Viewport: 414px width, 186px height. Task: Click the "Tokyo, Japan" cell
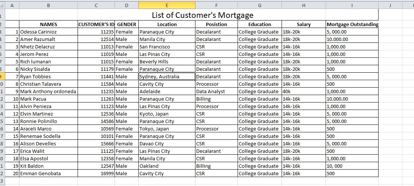tap(166, 129)
